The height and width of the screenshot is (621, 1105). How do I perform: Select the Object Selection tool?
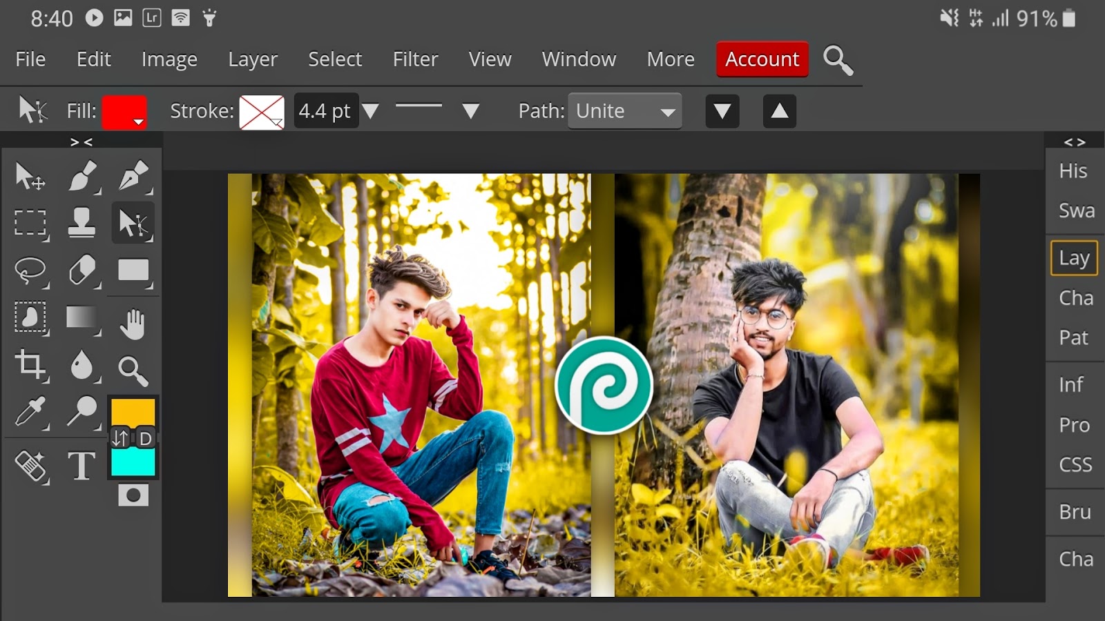tap(30, 317)
